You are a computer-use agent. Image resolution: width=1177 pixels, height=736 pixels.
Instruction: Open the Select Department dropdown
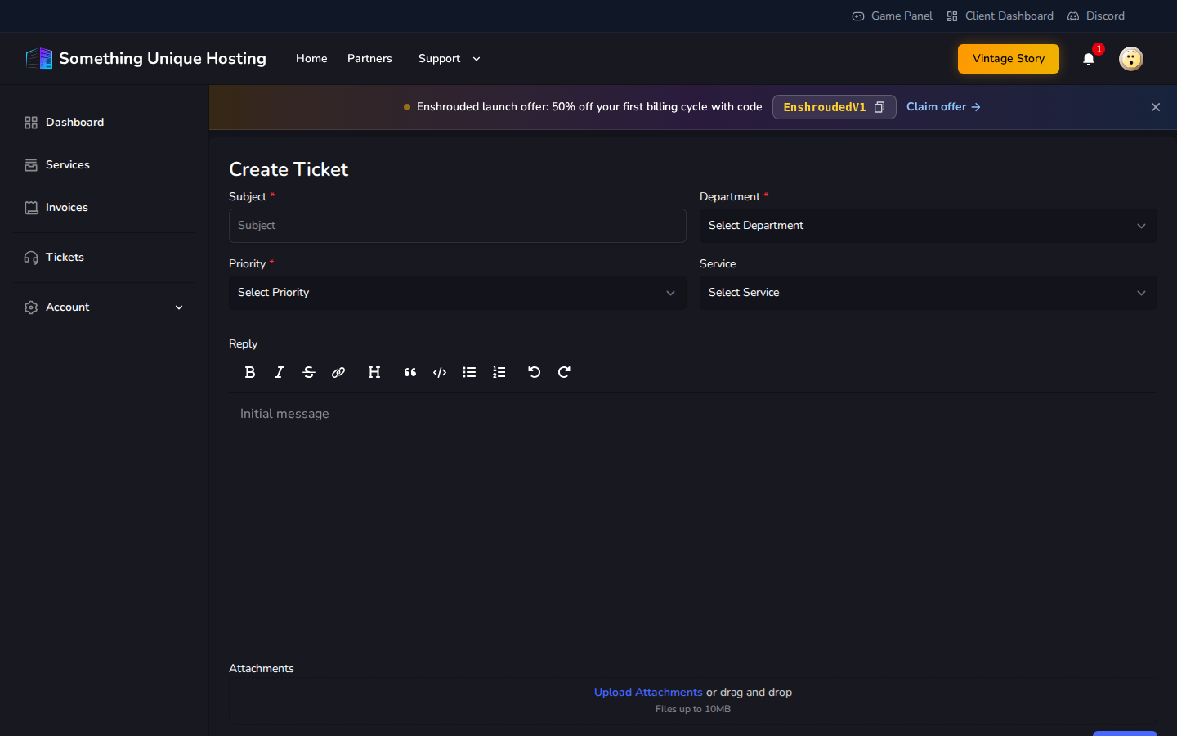[x=929, y=226]
